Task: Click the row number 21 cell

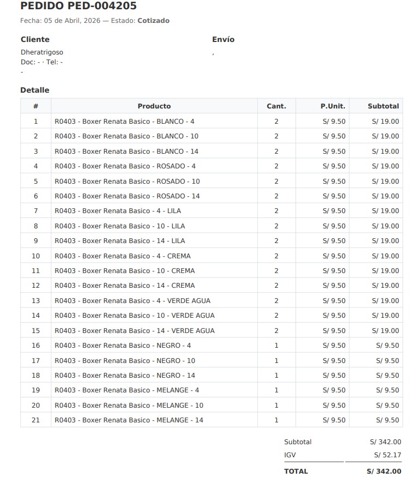Action: (x=36, y=420)
